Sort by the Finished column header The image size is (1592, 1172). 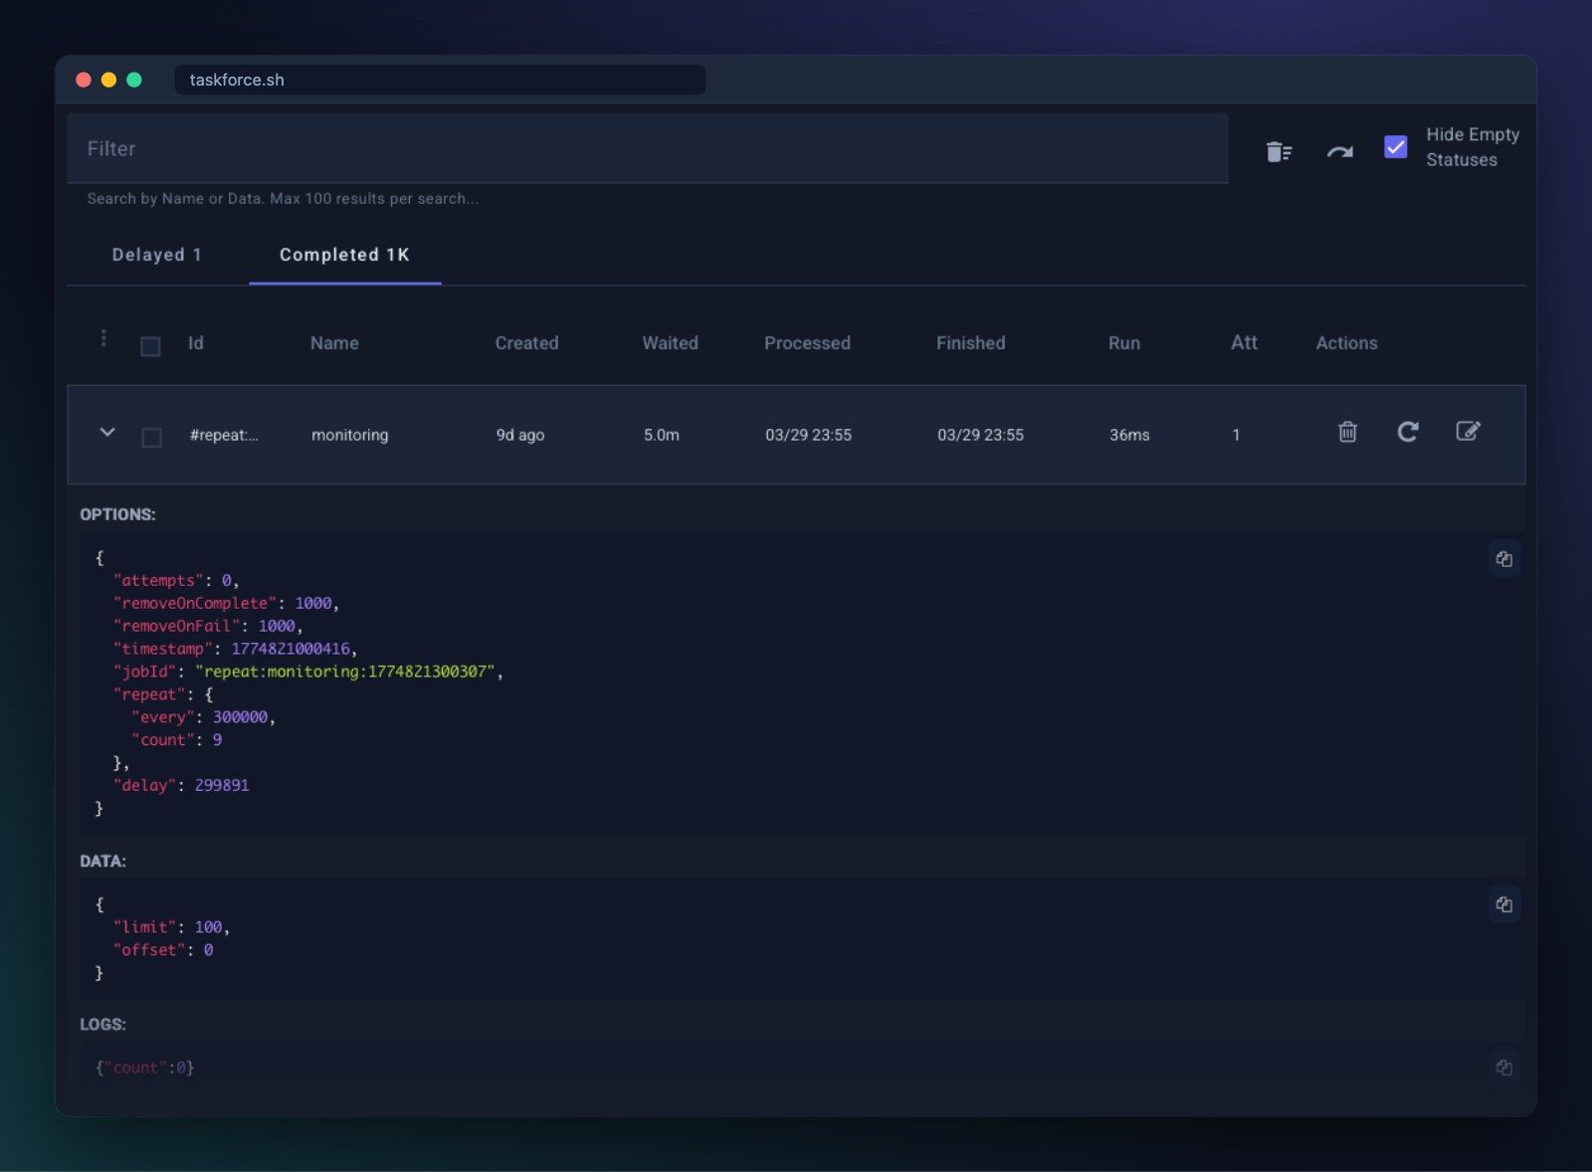point(970,343)
